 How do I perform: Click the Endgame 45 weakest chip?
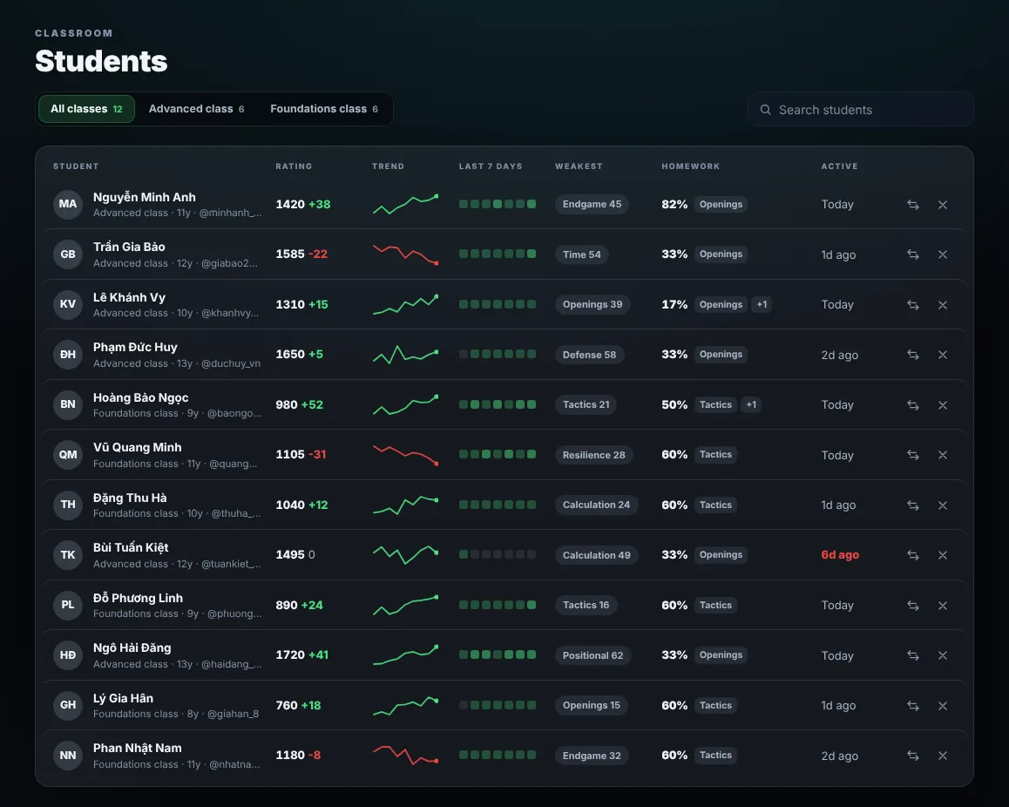coord(592,204)
